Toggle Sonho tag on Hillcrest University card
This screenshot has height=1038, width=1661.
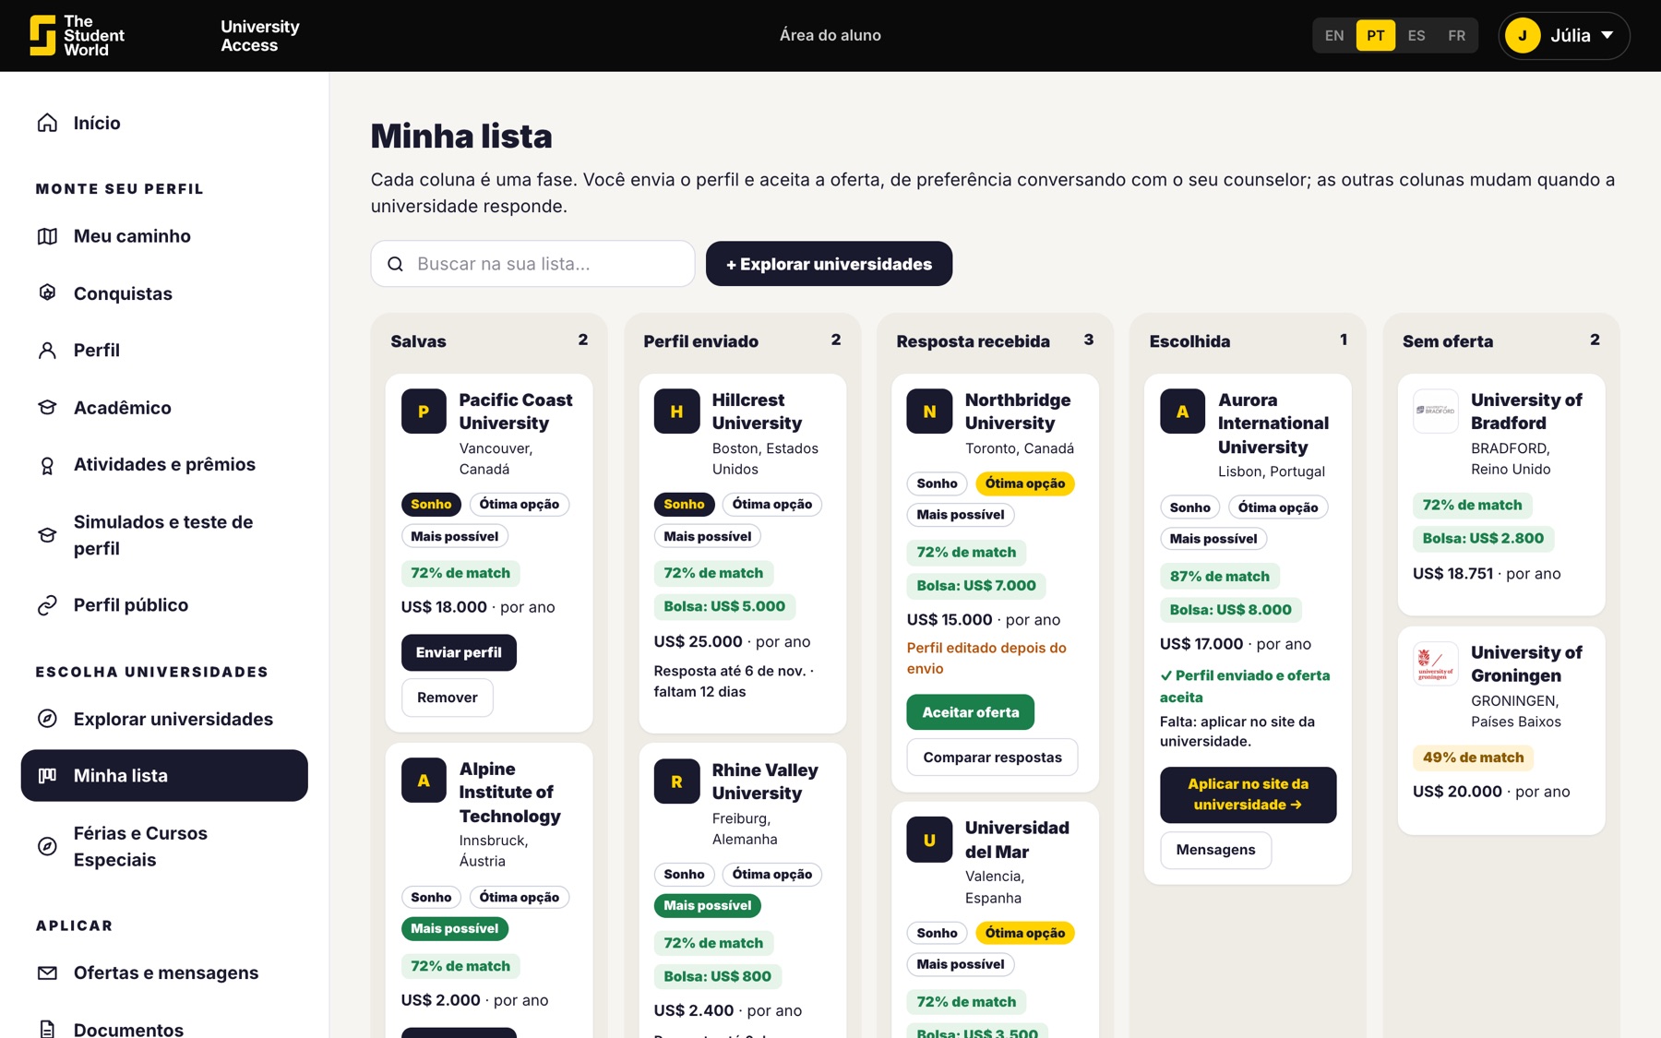tap(684, 505)
